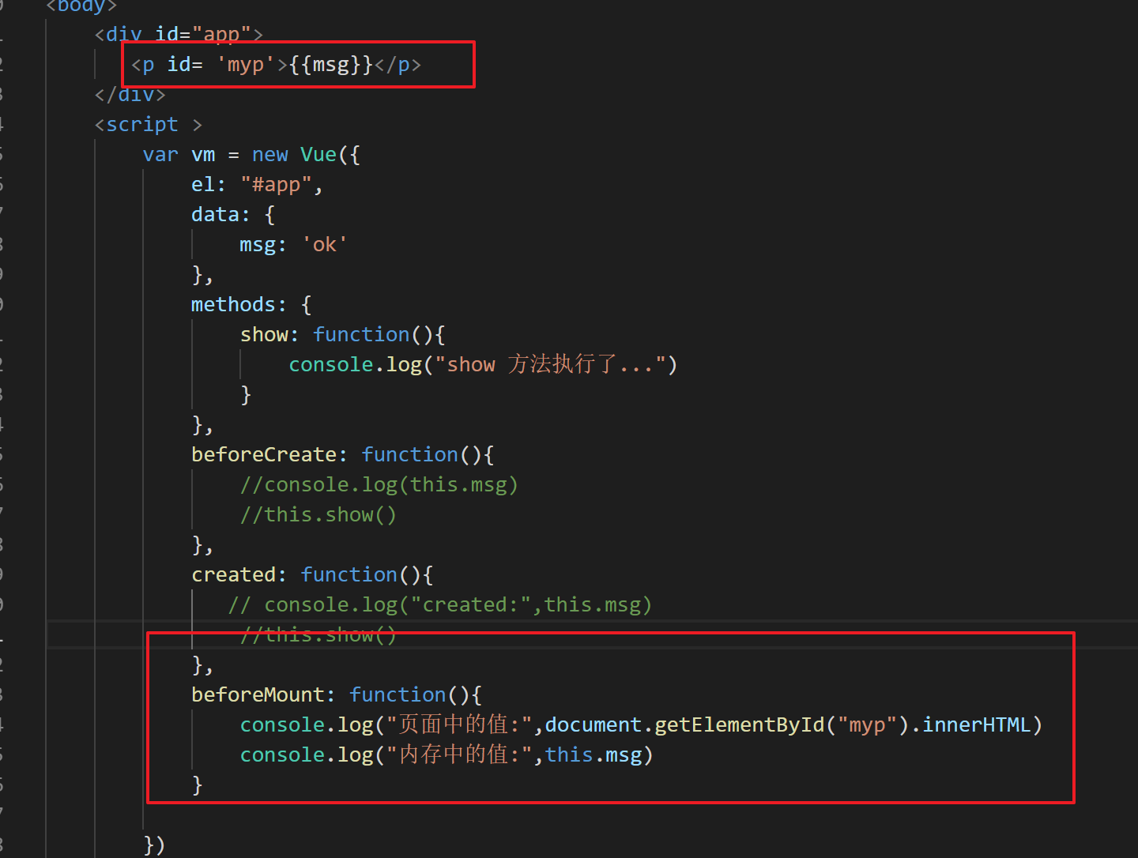Click getElementById in the beforeMount log
The height and width of the screenshot is (858, 1138).
[x=740, y=725]
